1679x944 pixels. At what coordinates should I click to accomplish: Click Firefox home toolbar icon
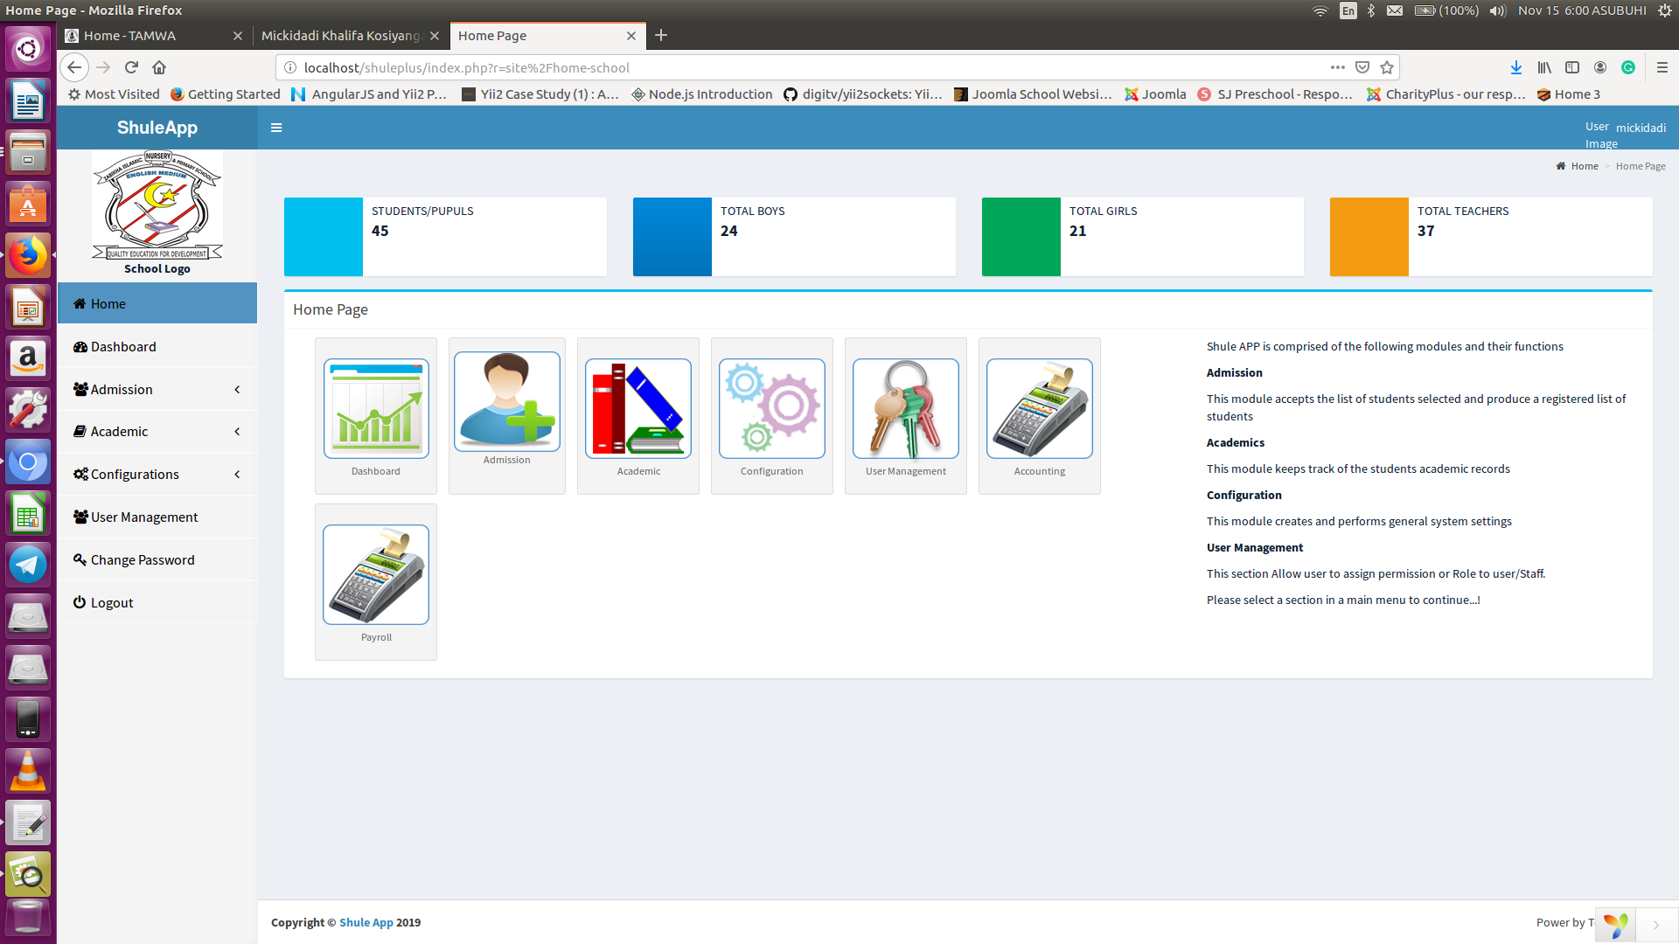click(159, 67)
